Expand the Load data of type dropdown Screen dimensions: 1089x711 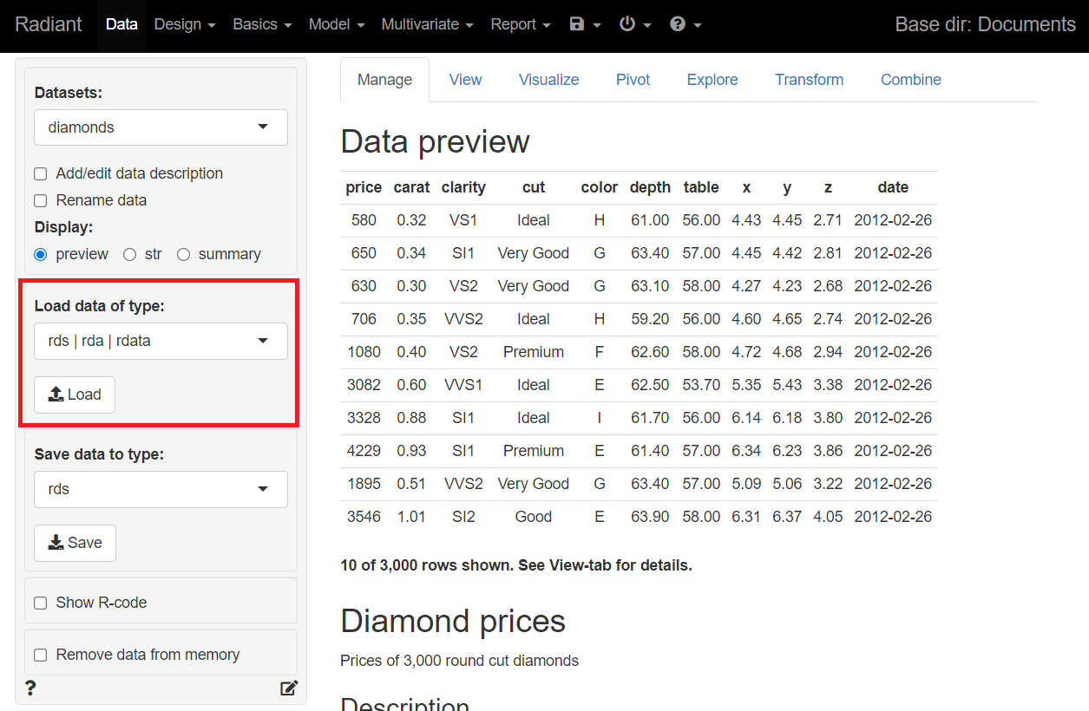pyautogui.click(x=161, y=341)
